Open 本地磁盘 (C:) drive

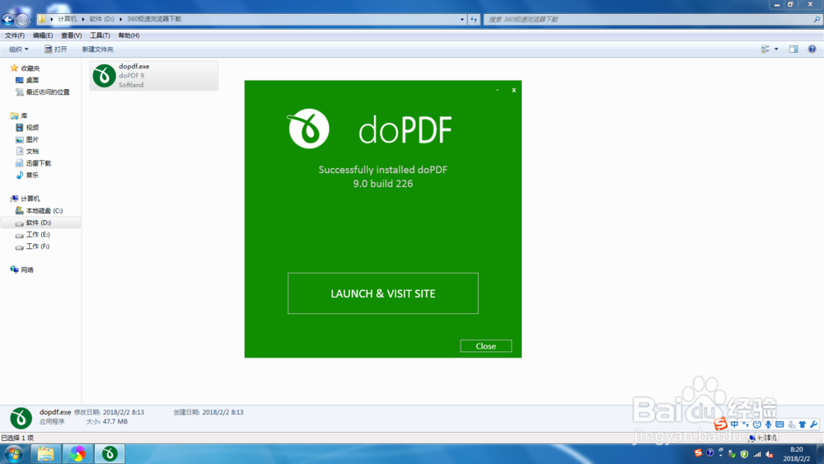click(44, 211)
